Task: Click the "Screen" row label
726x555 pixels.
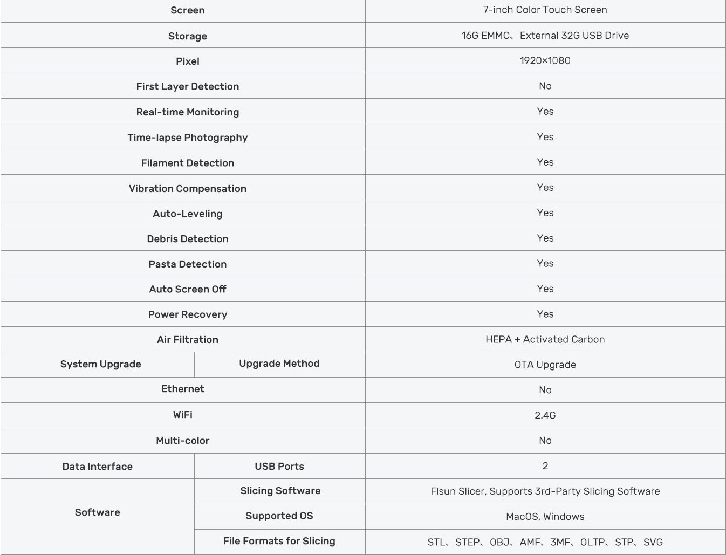Action: (x=187, y=10)
